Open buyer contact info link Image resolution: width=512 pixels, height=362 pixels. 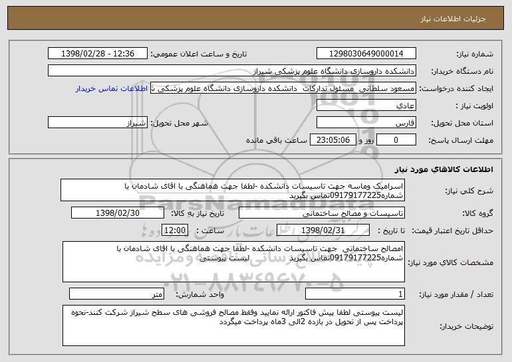pyautogui.click(x=112, y=89)
